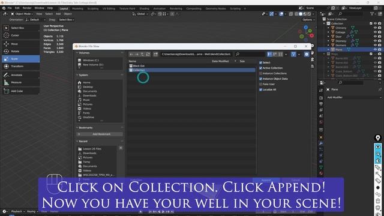Switch to the Shading workspace tab

point(144,8)
